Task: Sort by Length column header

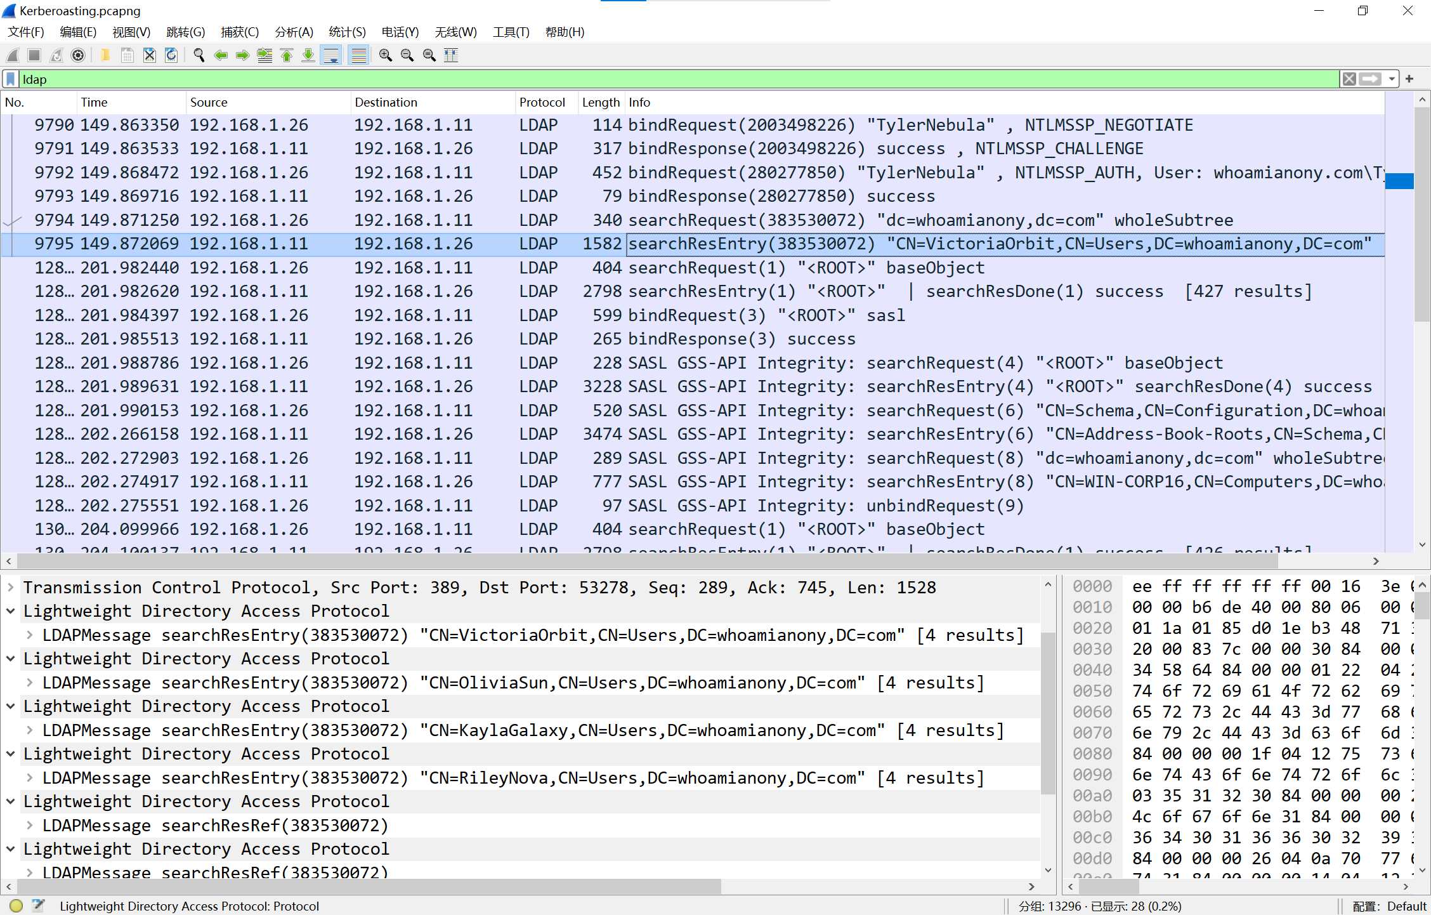Action: point(602,102)
